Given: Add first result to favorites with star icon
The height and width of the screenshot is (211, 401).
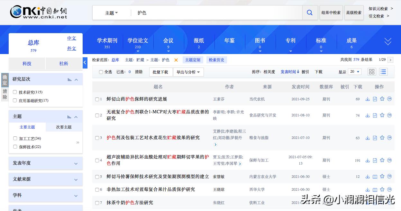Looking at the screenshot, I should [382, 99].
